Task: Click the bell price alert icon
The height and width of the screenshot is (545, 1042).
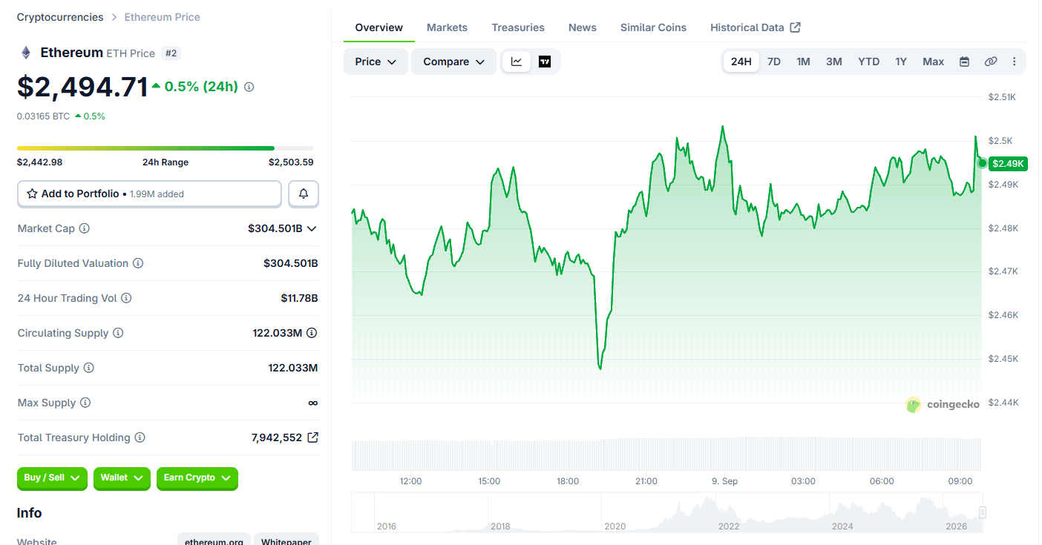Action: tap(304, 194)
